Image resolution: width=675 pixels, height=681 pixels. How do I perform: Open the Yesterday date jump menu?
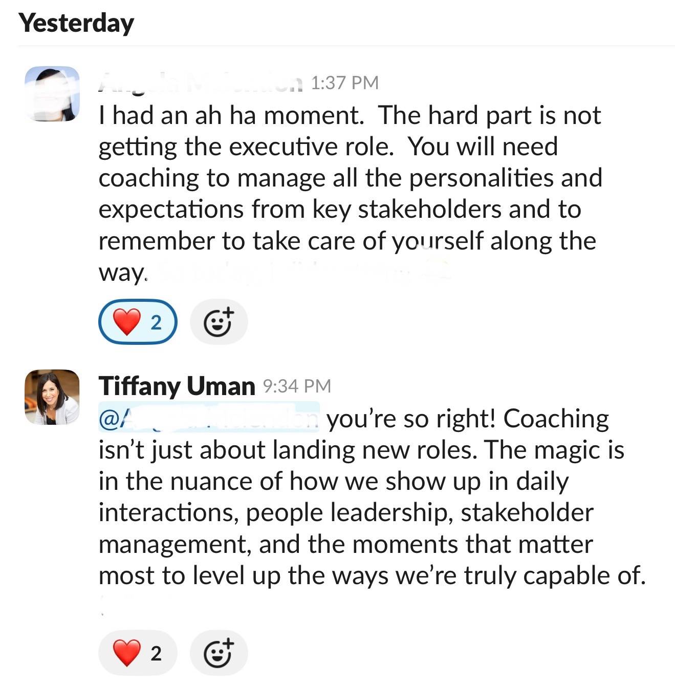76,24
